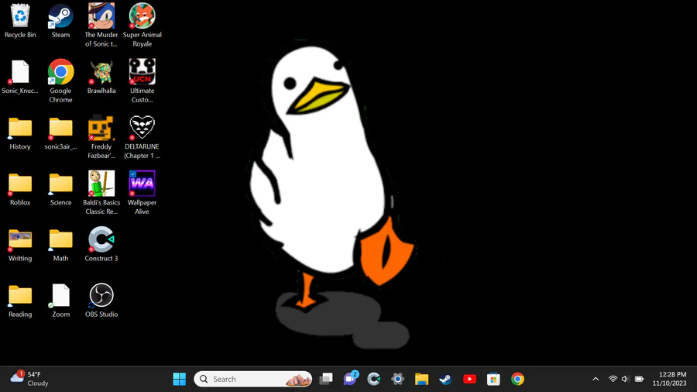Select OBS Studio desktop icon

click(x=101, y=300)
